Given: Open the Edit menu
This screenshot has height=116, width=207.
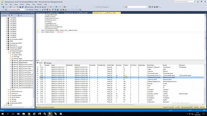Looking at the screenshot, I should coord(6,4).
